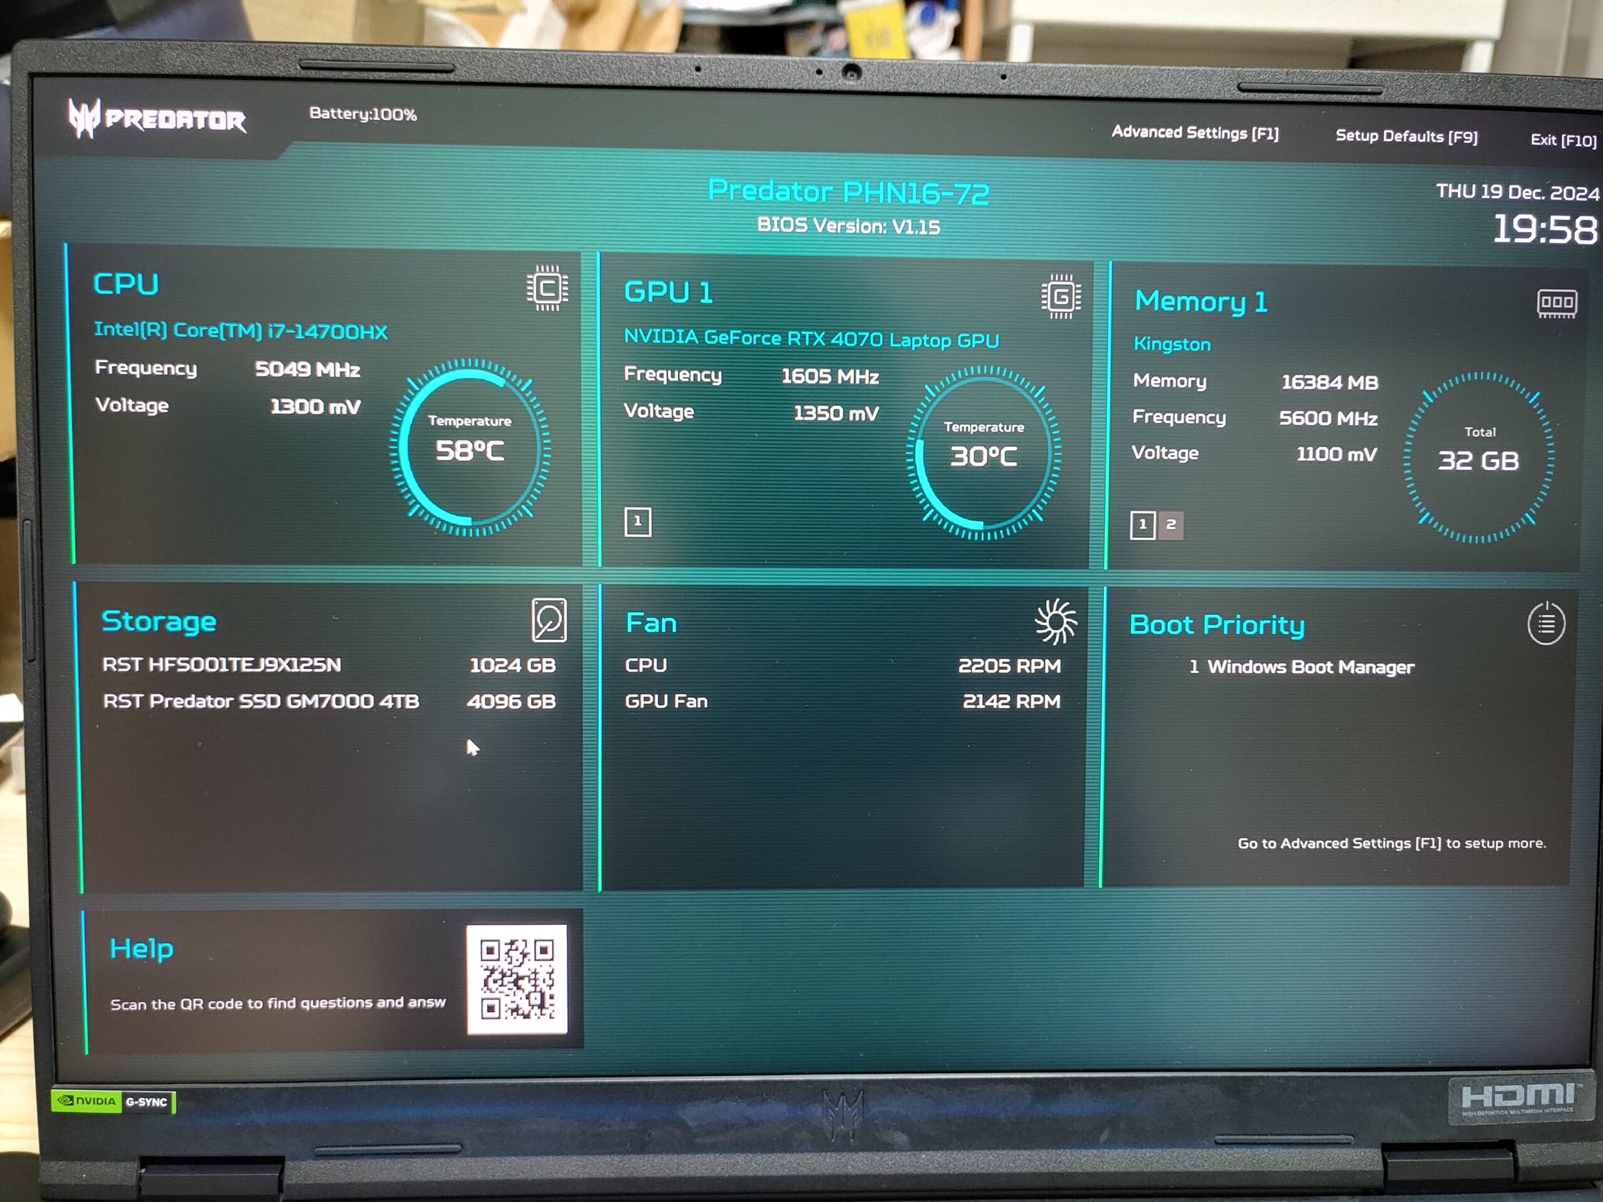
Task: Click CPU voltage value 1300 mV
Action: click(315, 406)
